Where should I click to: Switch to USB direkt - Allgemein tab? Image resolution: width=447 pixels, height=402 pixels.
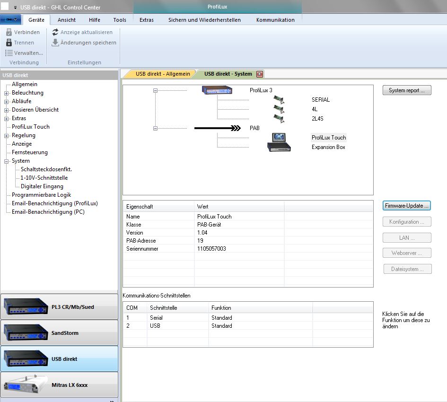162,74
